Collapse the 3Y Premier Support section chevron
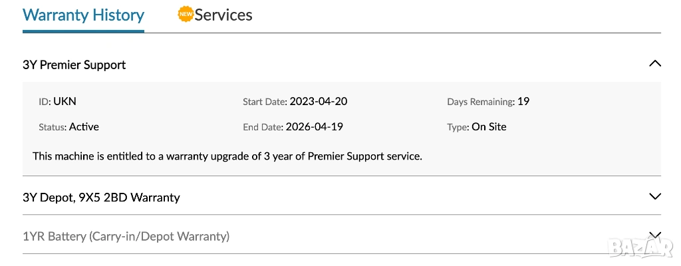The width and height of the screenshot is (681, 266). point(654,64)
